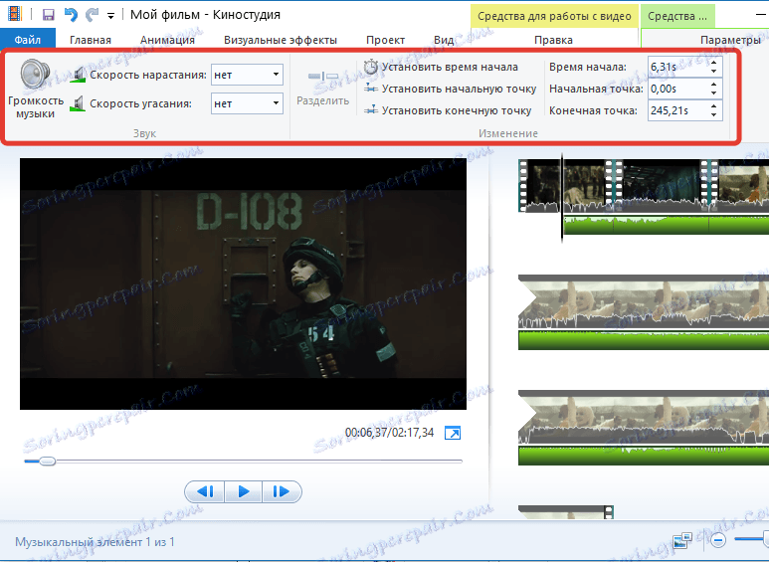Image resolution: width=769 pixels, height=562 pixels.
Task: Click the fade in speed icon (Скорость нарастания)
Action: click(x=78, y=75)
